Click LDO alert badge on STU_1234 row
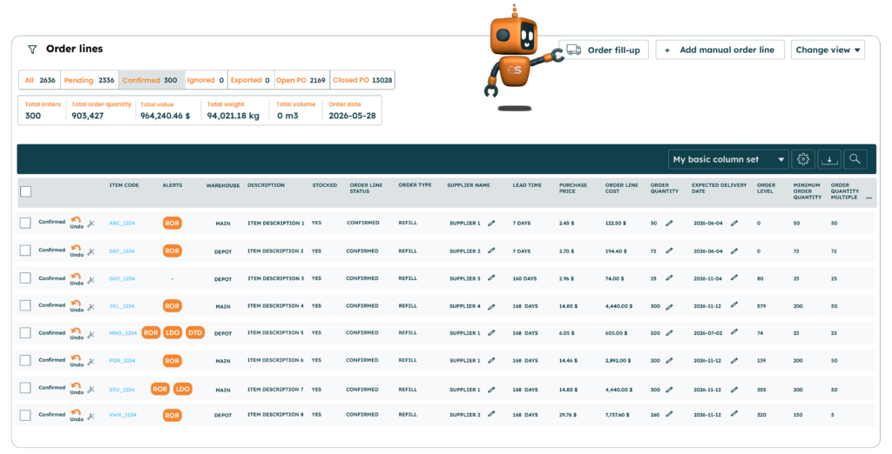This screenshot has height=454, width=892. pos(183,390)
